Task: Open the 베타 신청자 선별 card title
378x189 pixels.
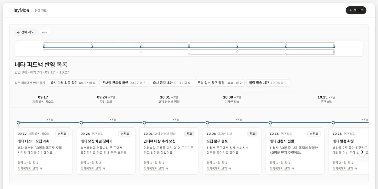Action: coord(282,141)
